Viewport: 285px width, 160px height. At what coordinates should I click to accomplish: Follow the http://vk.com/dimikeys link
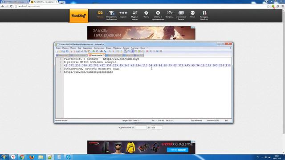121,59
